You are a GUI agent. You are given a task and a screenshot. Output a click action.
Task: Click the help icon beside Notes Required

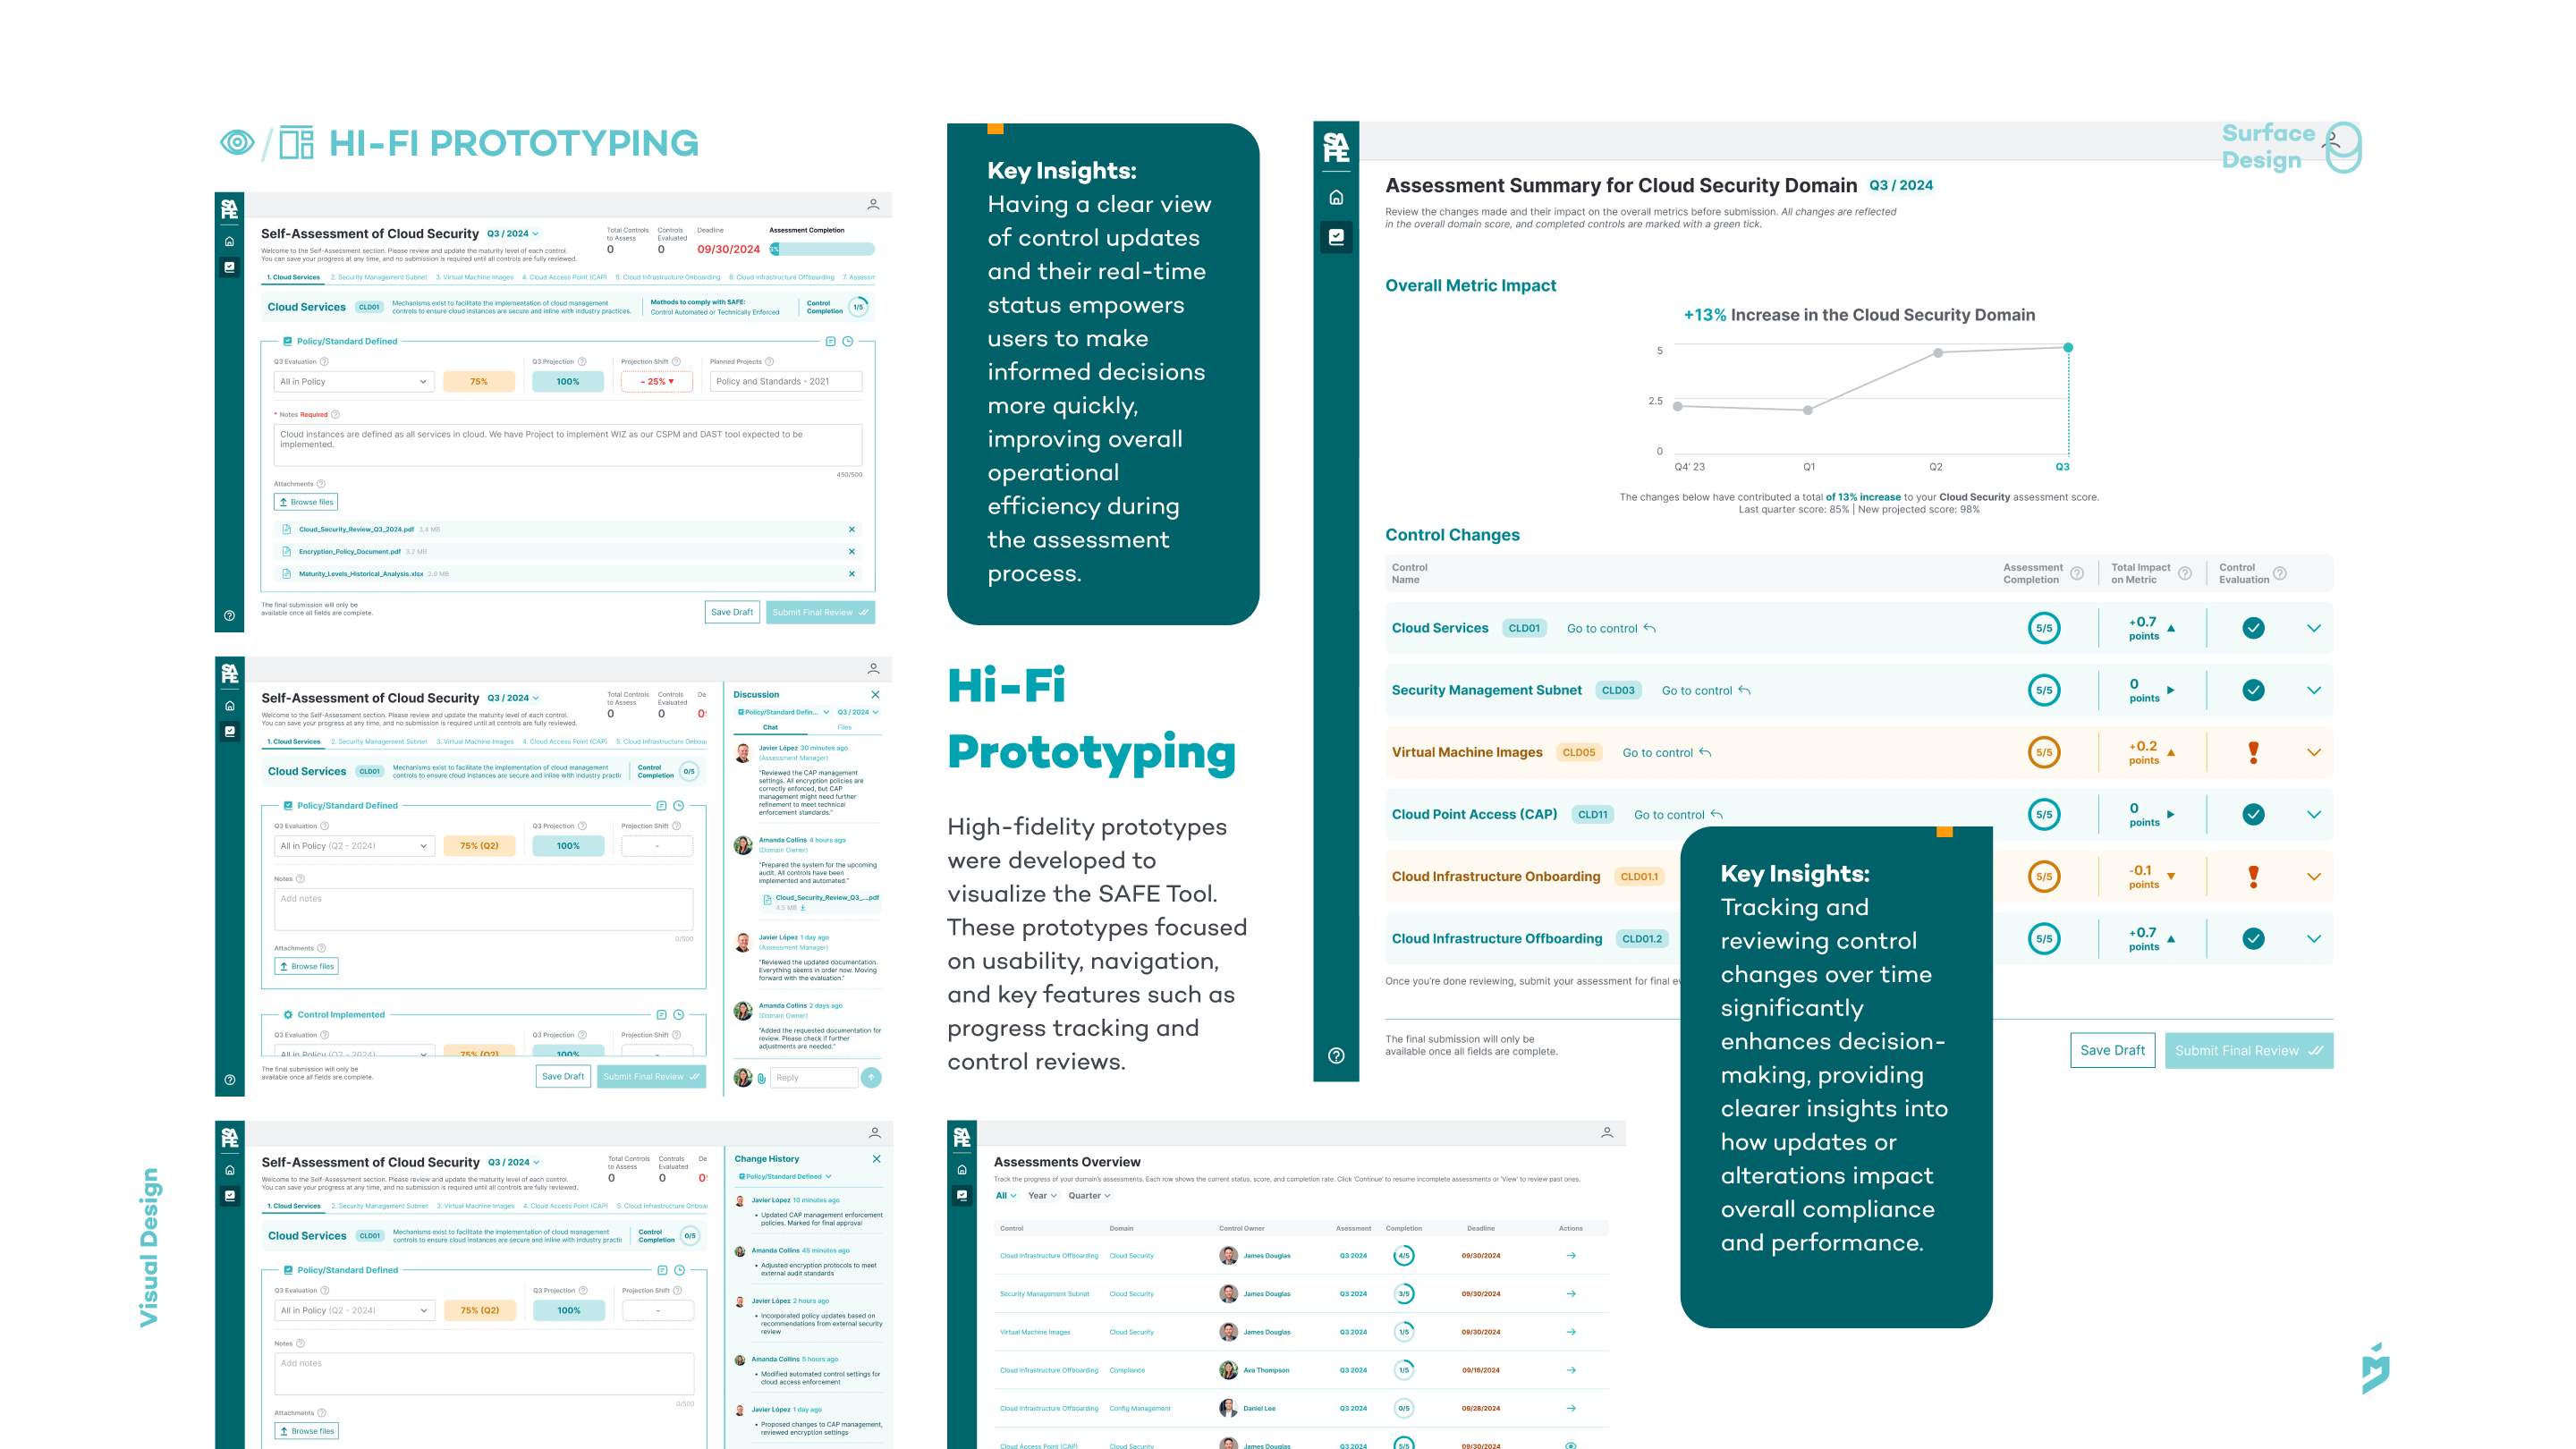335,414
